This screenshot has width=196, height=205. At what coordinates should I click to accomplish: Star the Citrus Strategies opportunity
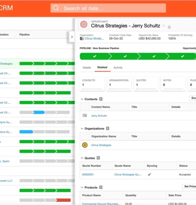tap(164, 26)
